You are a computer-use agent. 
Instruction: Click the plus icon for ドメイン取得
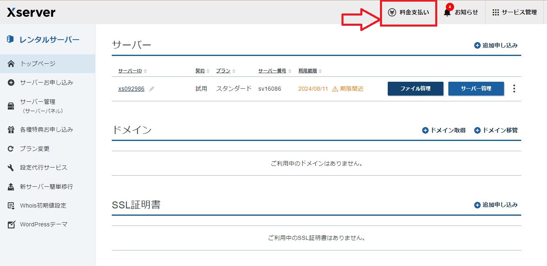coord(425,130)
